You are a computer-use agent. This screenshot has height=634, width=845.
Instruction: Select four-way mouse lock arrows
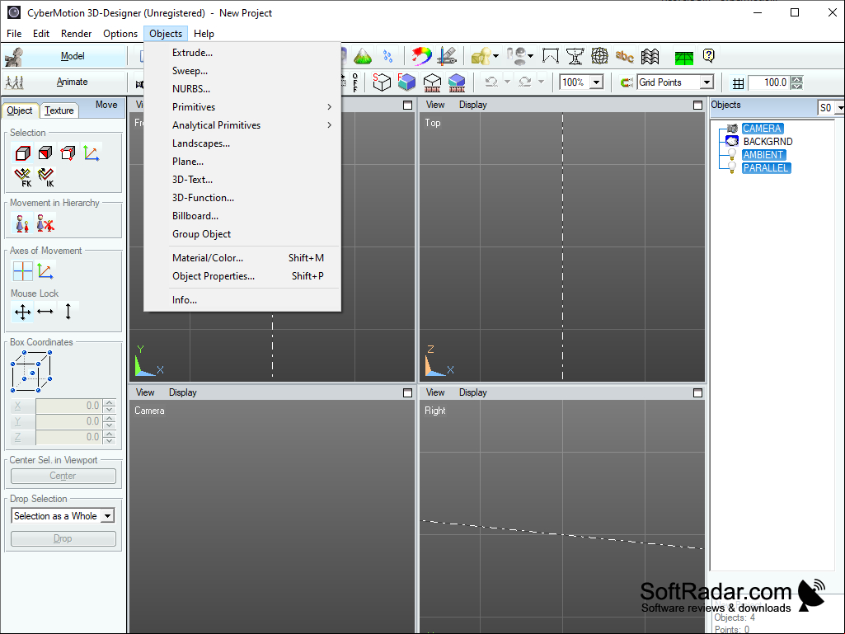click(x=22, y=312)
